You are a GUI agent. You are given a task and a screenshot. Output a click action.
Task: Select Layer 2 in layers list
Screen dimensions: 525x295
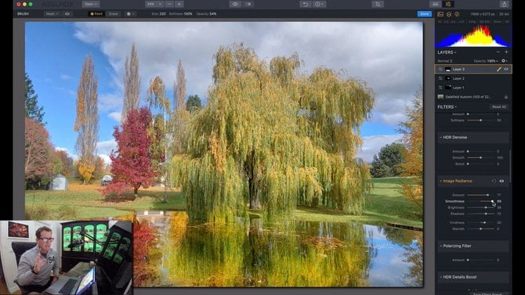pos(472,78)
